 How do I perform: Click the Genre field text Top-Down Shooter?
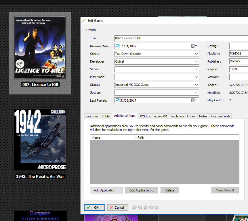tap(128, 54)
